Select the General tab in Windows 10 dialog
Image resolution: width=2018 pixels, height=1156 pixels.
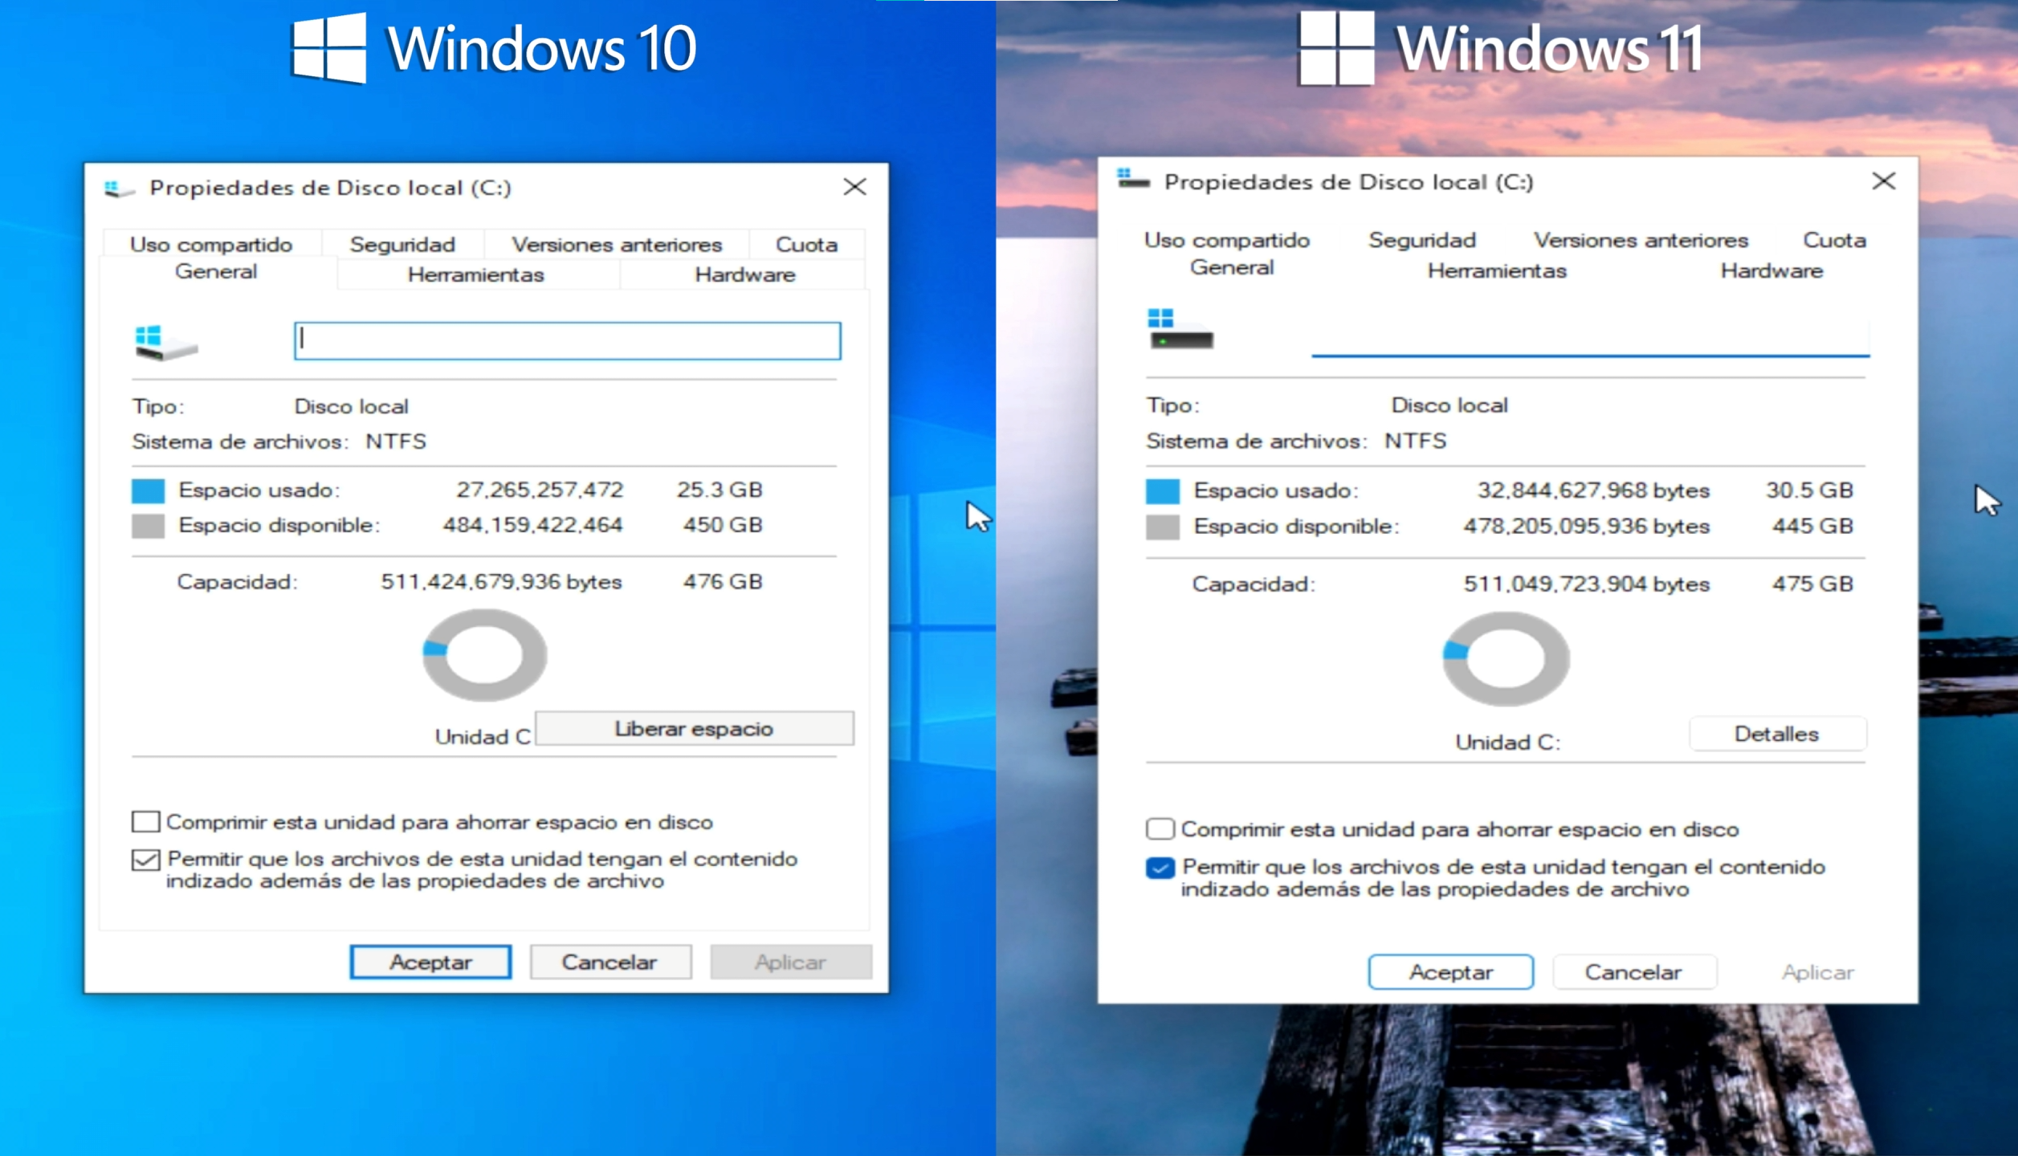click(x=216, y=271)
